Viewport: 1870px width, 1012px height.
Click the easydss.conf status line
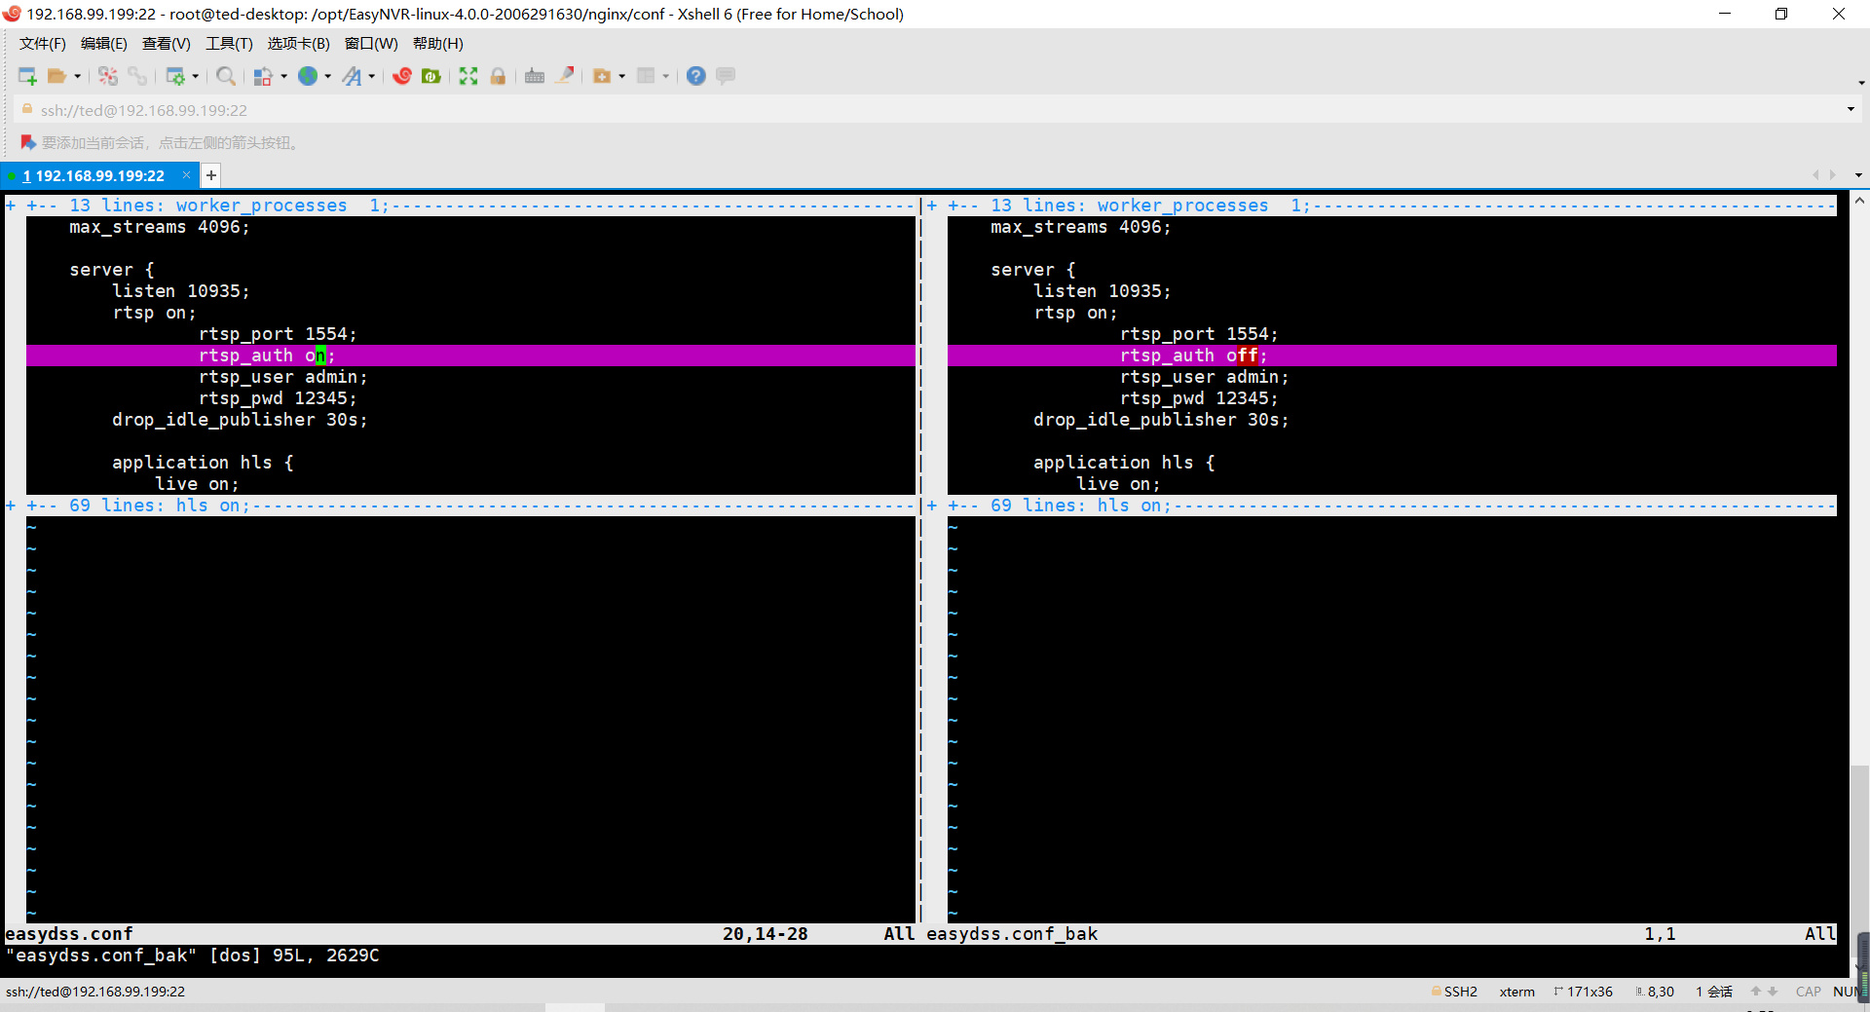click(461, 934)
